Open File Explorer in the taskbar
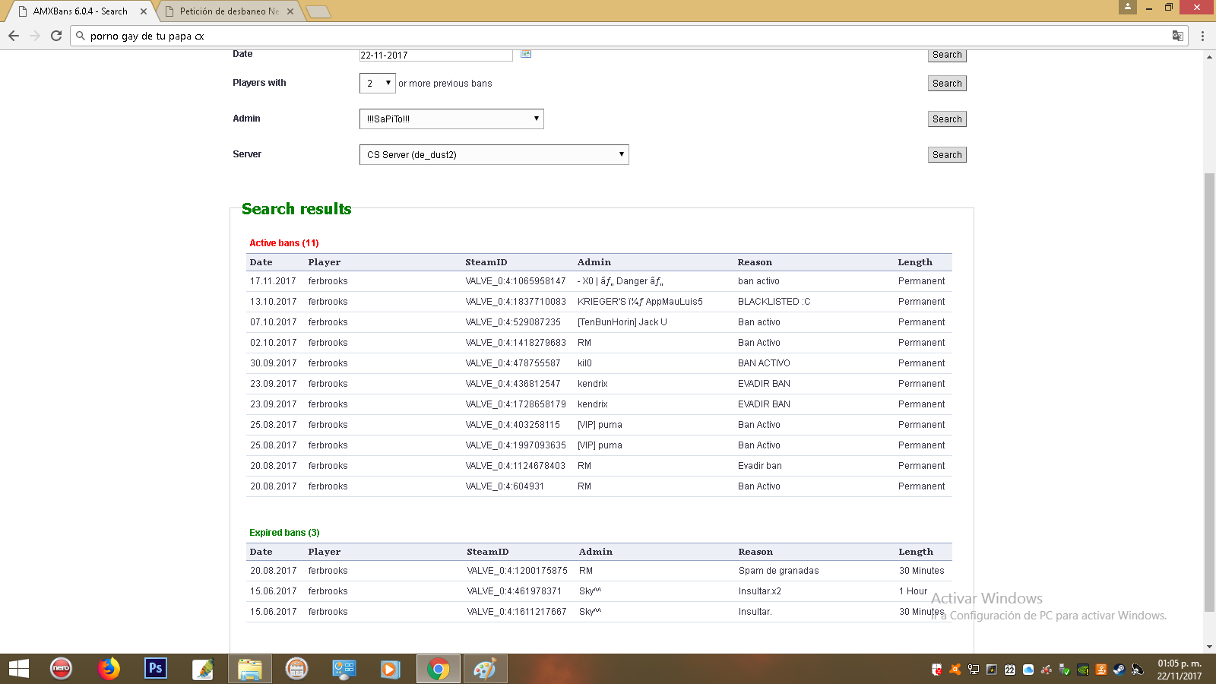 [x=249, y=669]
